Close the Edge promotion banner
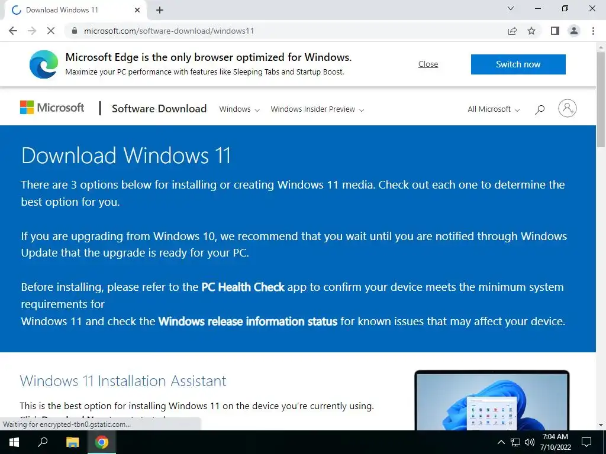Screen dimensions: 606x454 coord(428,64)
